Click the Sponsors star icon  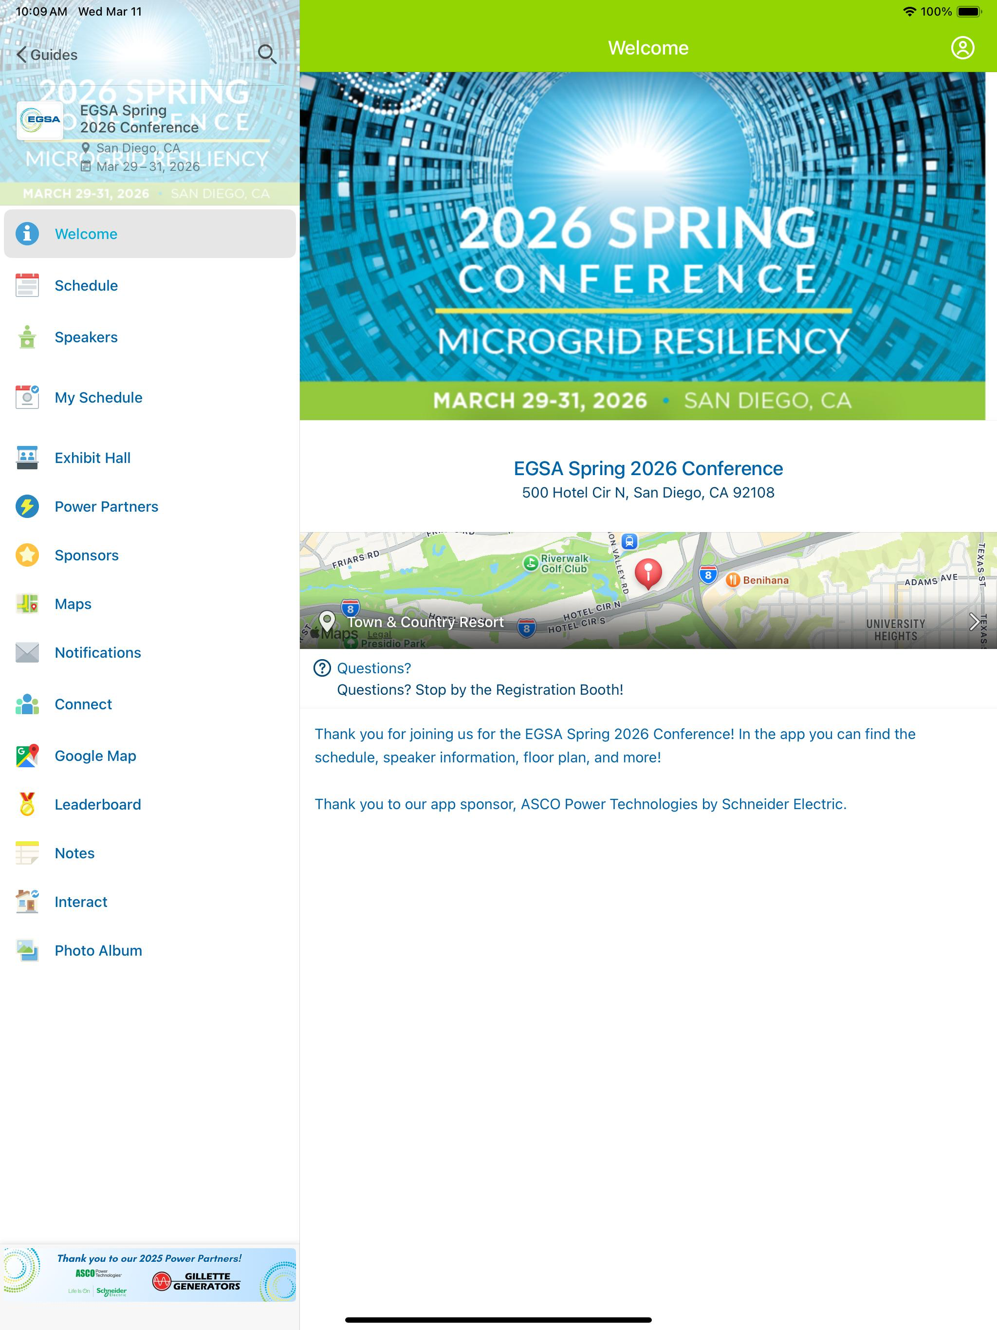pyautogui.click(x=27, y=555)
